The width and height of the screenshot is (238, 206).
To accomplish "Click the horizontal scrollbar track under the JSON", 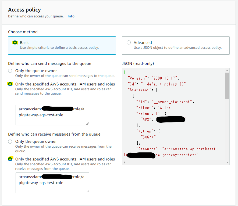I will (175, 162).
